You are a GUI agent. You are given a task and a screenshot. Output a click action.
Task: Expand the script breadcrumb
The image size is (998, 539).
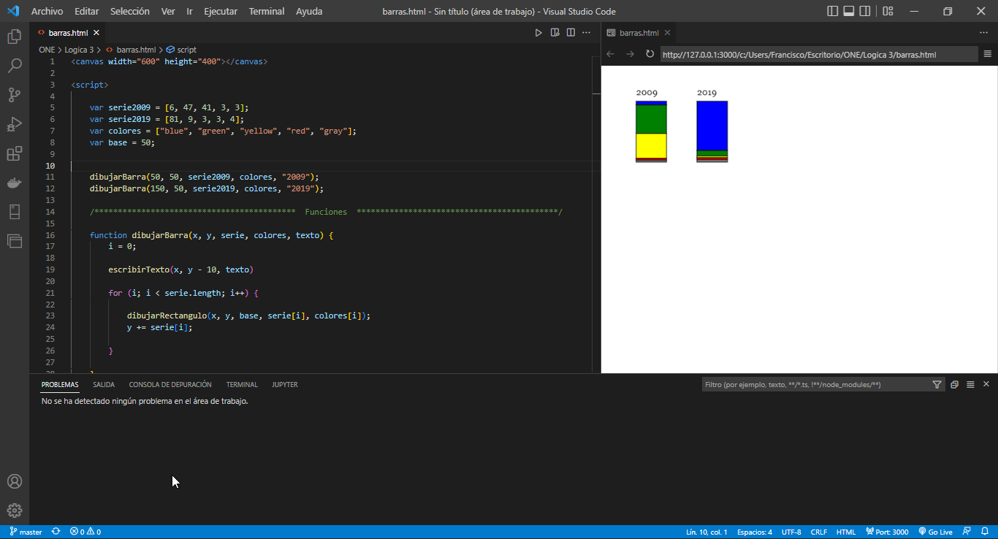tap(182, 50)
